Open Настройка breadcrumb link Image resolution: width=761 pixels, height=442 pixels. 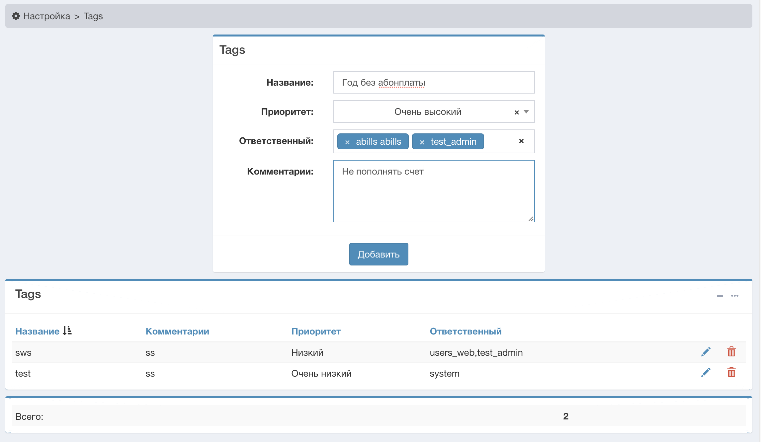point(46,16)
